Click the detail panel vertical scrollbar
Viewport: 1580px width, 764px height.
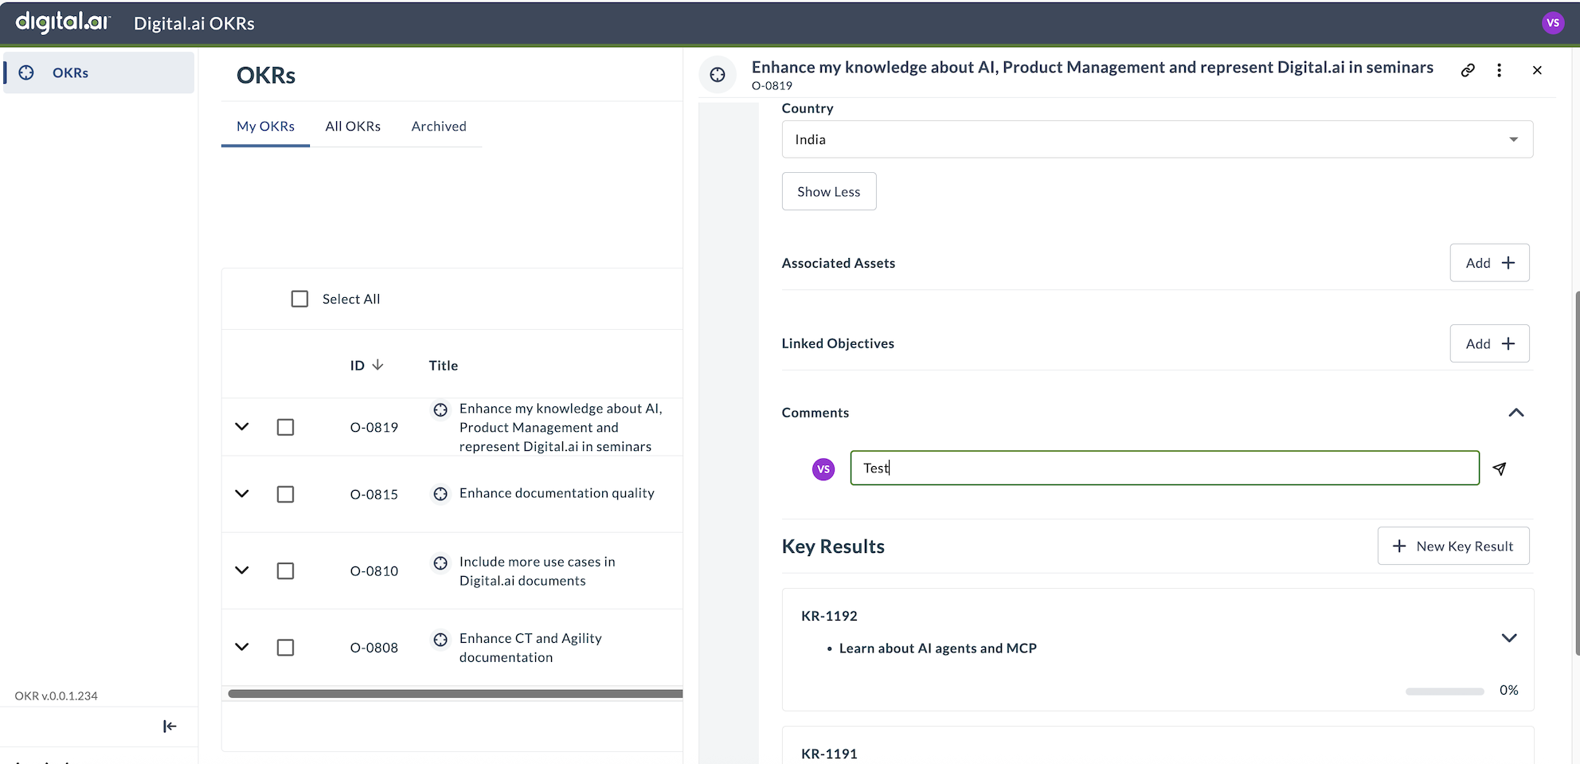[1577, 473]
